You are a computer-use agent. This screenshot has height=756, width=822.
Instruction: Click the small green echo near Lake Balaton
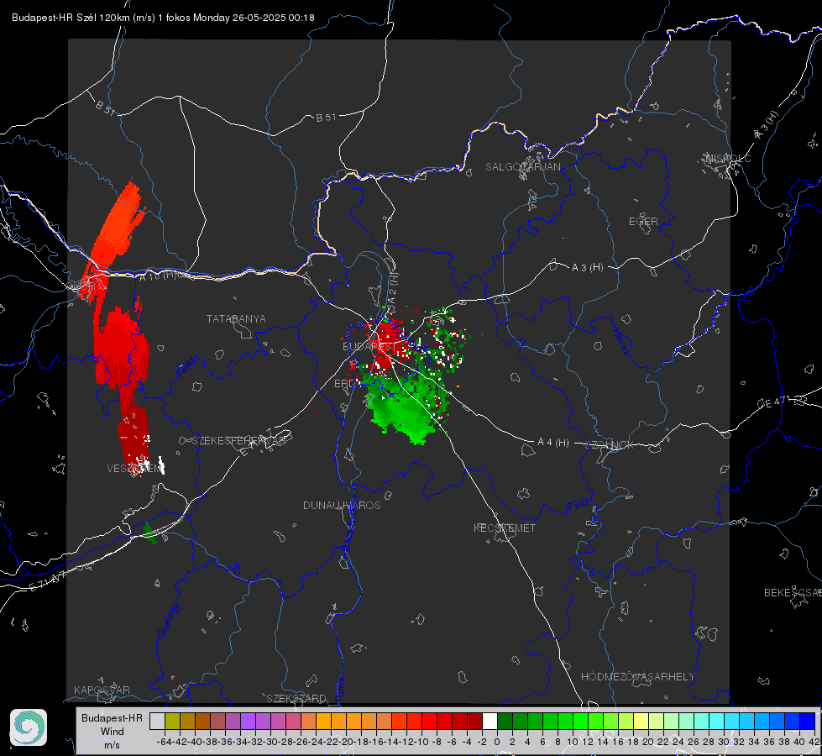pos(150,533)
